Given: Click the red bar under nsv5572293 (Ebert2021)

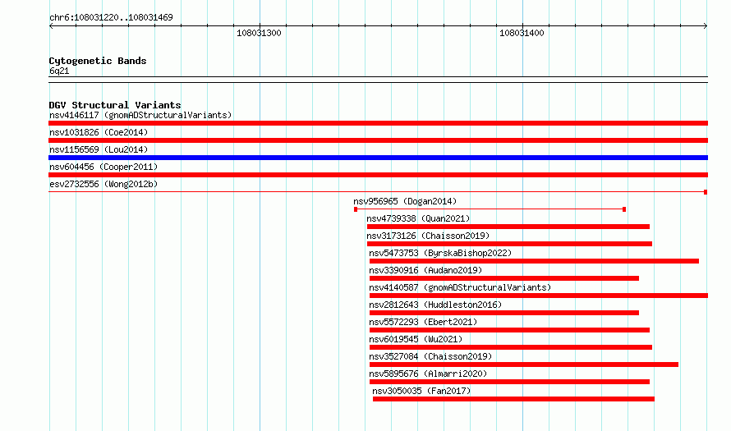Looking at the screenshot, I should 509,330.
